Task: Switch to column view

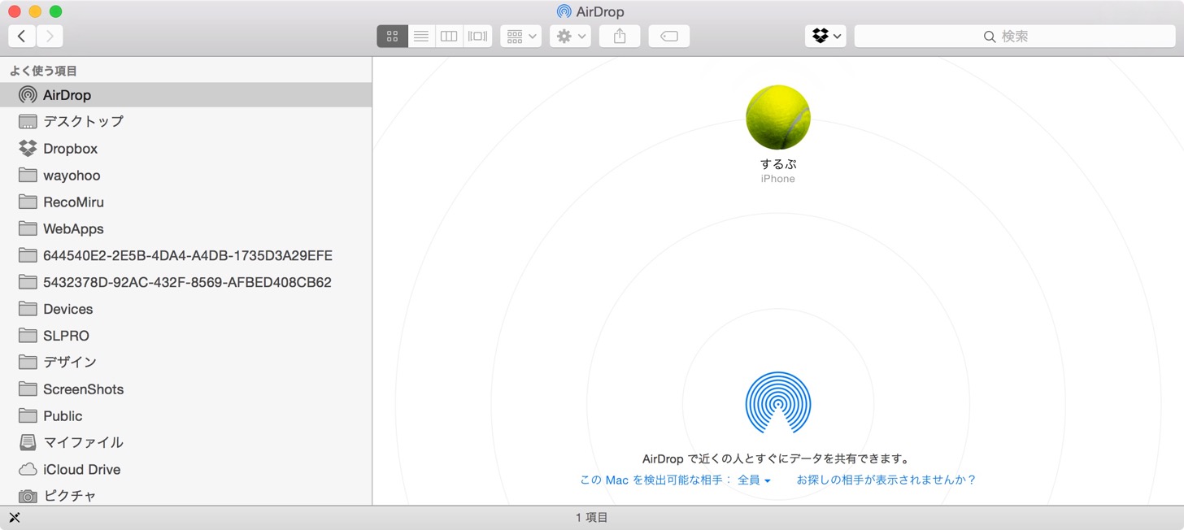Action: 449,36
